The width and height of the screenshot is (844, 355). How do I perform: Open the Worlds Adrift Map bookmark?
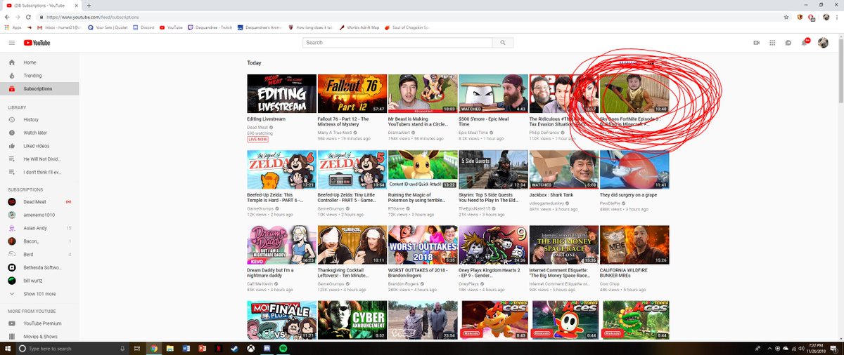(x=360, y=27)
